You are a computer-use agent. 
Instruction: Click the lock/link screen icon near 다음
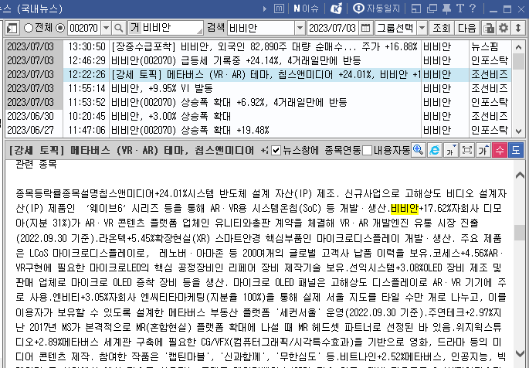tap(489, 28)
